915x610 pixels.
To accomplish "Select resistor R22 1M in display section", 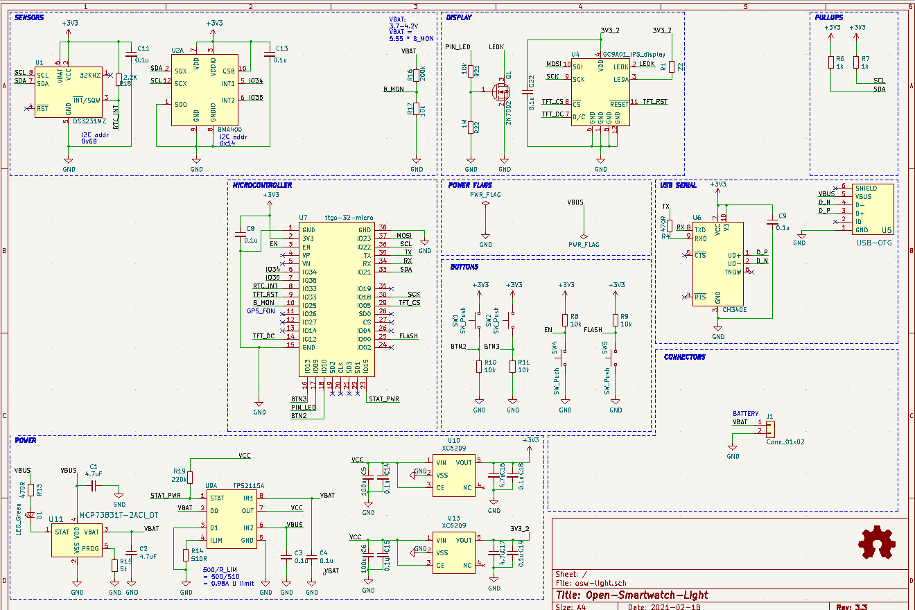I will (471, 127).
